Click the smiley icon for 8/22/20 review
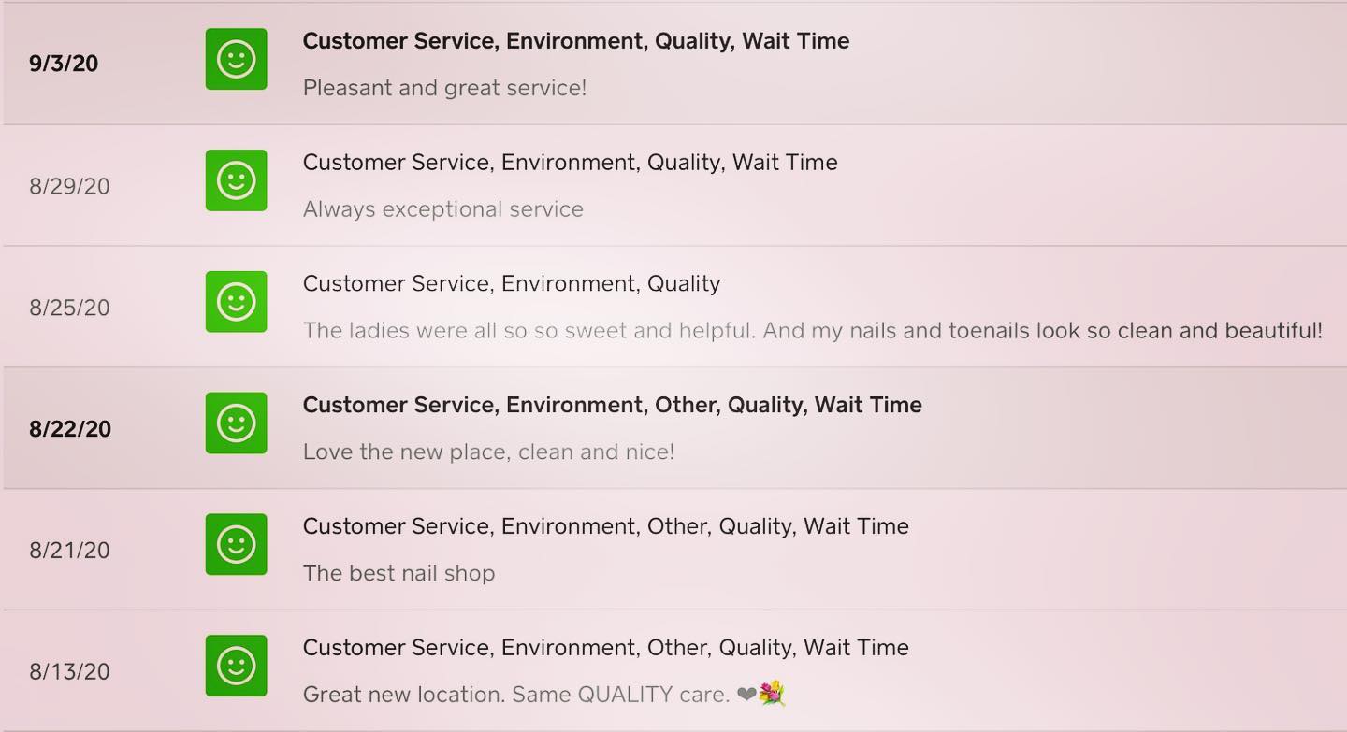This screenshot has height=732, width=1347. point(236,423)
